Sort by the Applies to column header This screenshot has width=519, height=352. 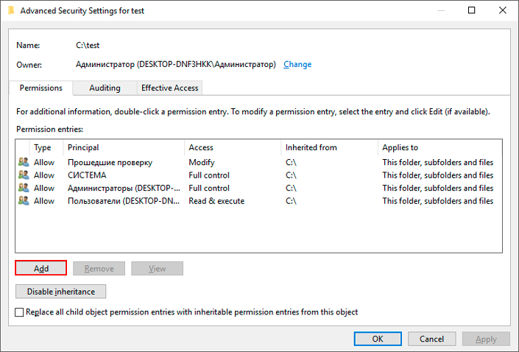[x=440, y=148]
